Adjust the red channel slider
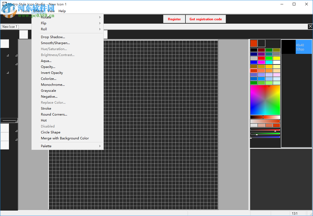Image resolution: width=313 pixels, height=216 pixels. tap(265, 130)
